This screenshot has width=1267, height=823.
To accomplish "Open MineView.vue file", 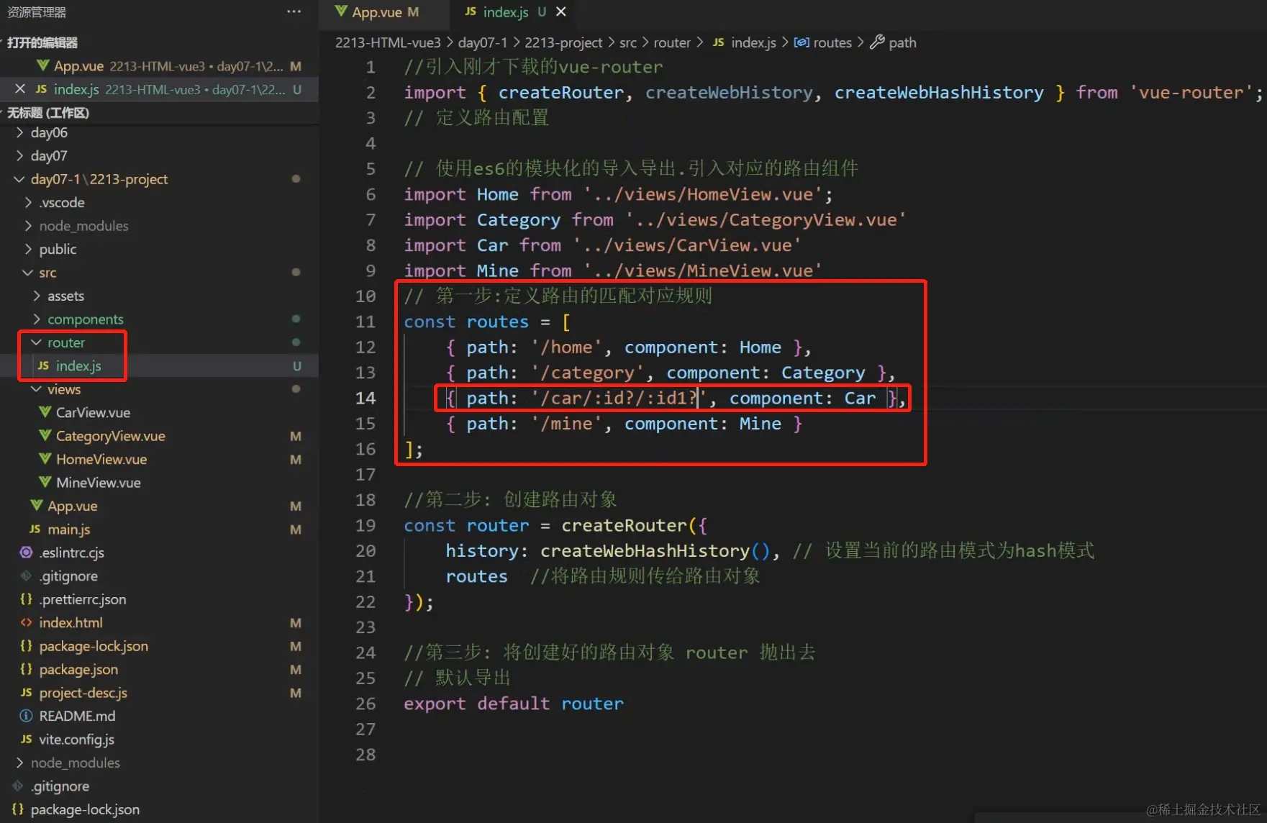I will [x=99, y=482].
